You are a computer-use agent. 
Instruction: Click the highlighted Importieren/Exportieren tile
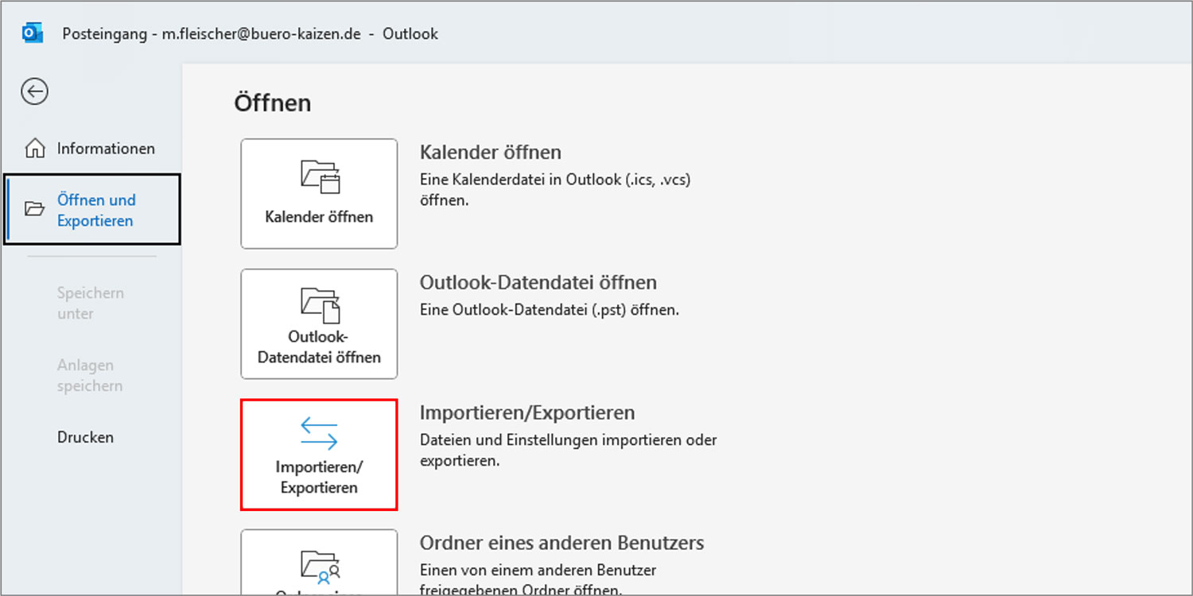coord(318,454)
